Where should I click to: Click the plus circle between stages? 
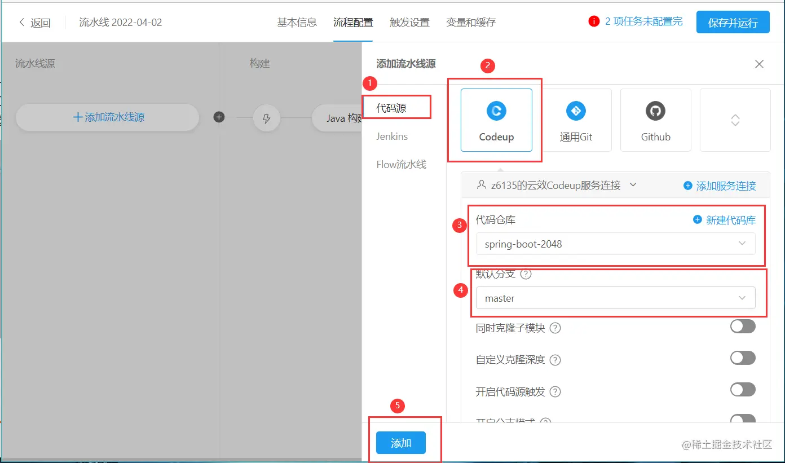coord(219,117)
